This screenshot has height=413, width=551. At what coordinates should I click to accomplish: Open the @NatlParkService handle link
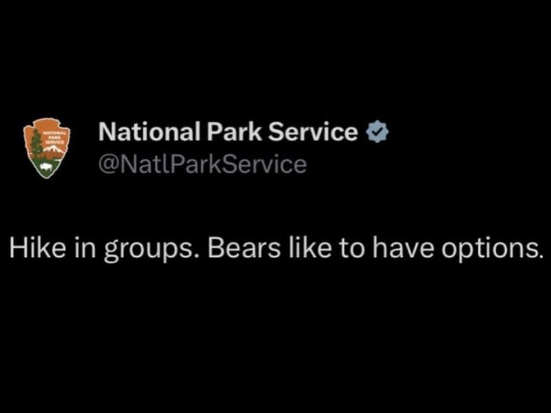pos(202,165)
